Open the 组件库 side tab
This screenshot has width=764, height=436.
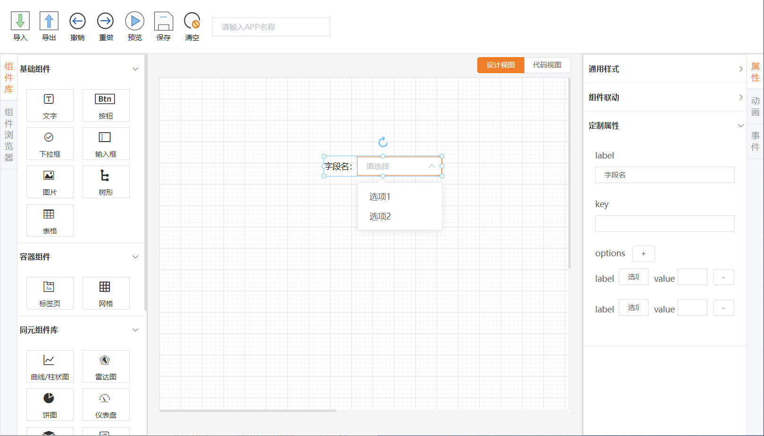click(8, 77)
